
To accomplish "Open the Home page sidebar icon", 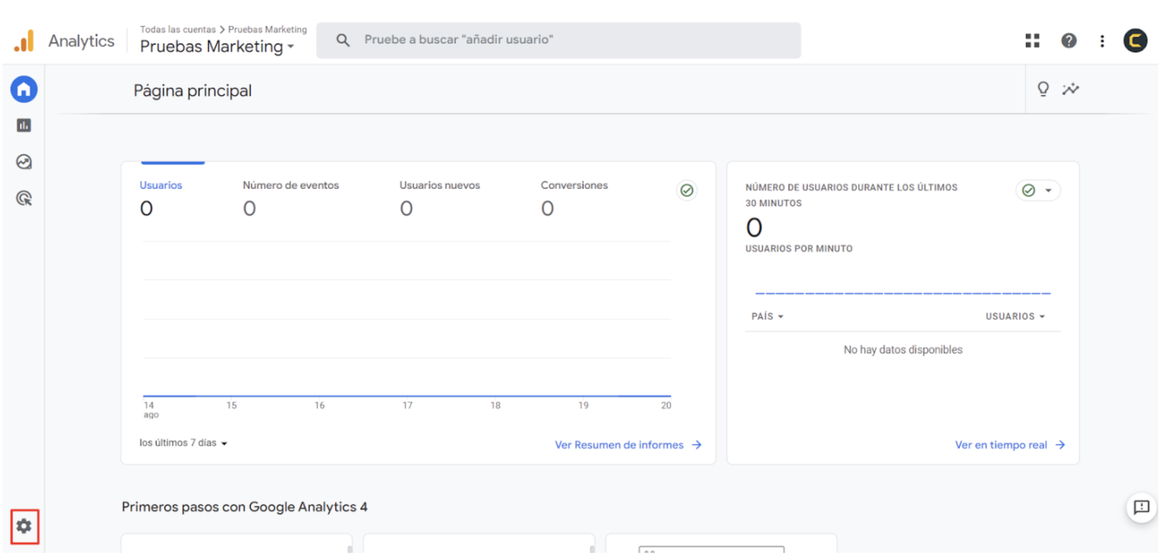I will tap(24, 89).
